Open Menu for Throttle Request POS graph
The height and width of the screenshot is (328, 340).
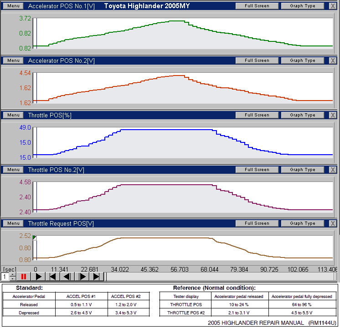click(13, 223)
